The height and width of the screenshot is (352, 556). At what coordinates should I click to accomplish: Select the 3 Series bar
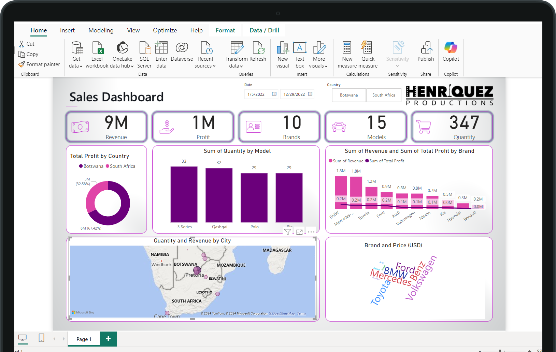click(x=184, y=194)
